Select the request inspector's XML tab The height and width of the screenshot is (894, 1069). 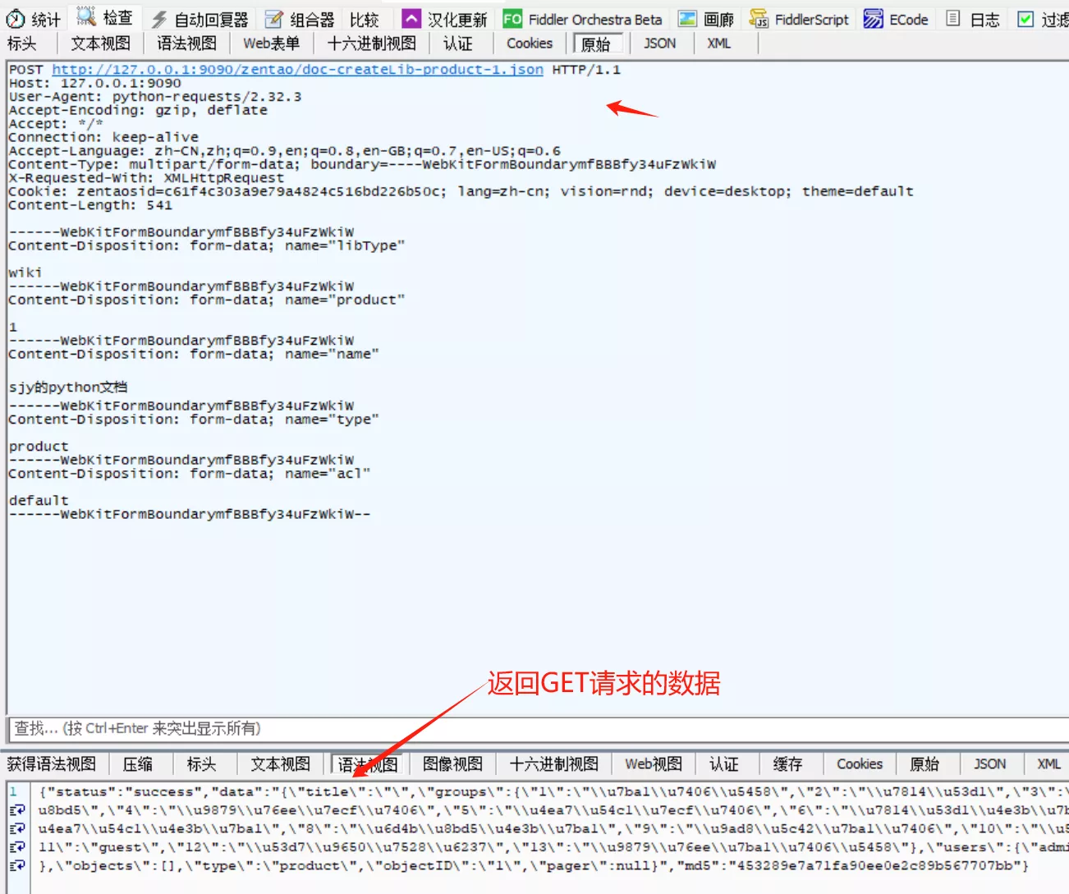719,44
